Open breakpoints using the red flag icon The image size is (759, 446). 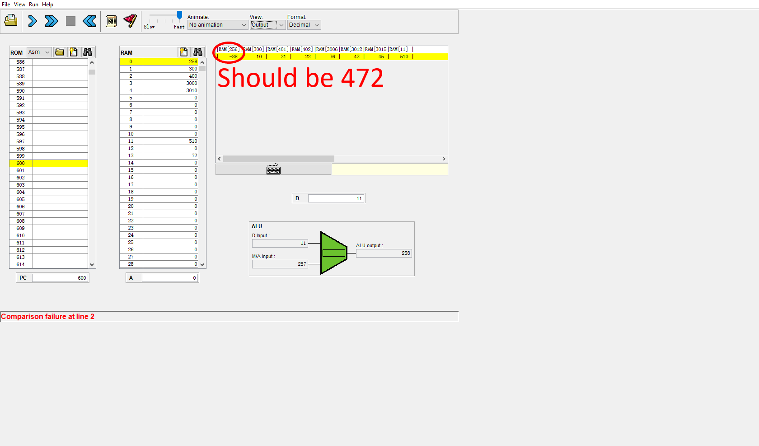tap(130, 21)
